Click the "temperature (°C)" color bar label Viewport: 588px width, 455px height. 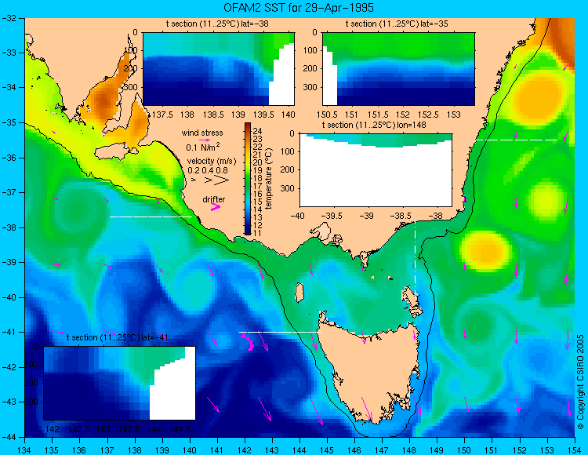269,179
